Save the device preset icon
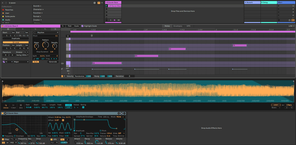The height and width of the screenshot is (145, 296). coord(122,113)
